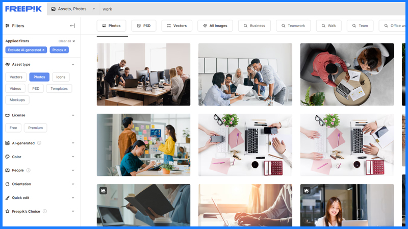Toggle the Templates asset type filter
The image size is (408, 229).
pos(59,88)
